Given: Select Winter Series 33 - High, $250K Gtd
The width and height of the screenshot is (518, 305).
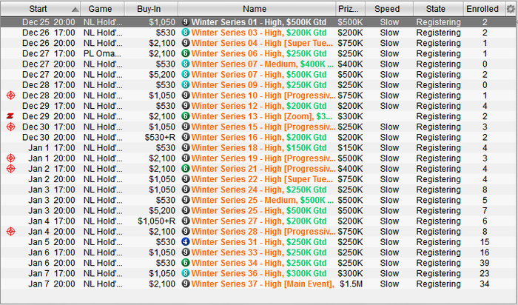Looking at the screenshot, I should tap(259, 252).
